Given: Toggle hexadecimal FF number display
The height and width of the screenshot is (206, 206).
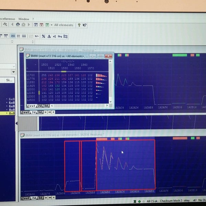Looking at the screenshot, I should click(x=19, y=36).
